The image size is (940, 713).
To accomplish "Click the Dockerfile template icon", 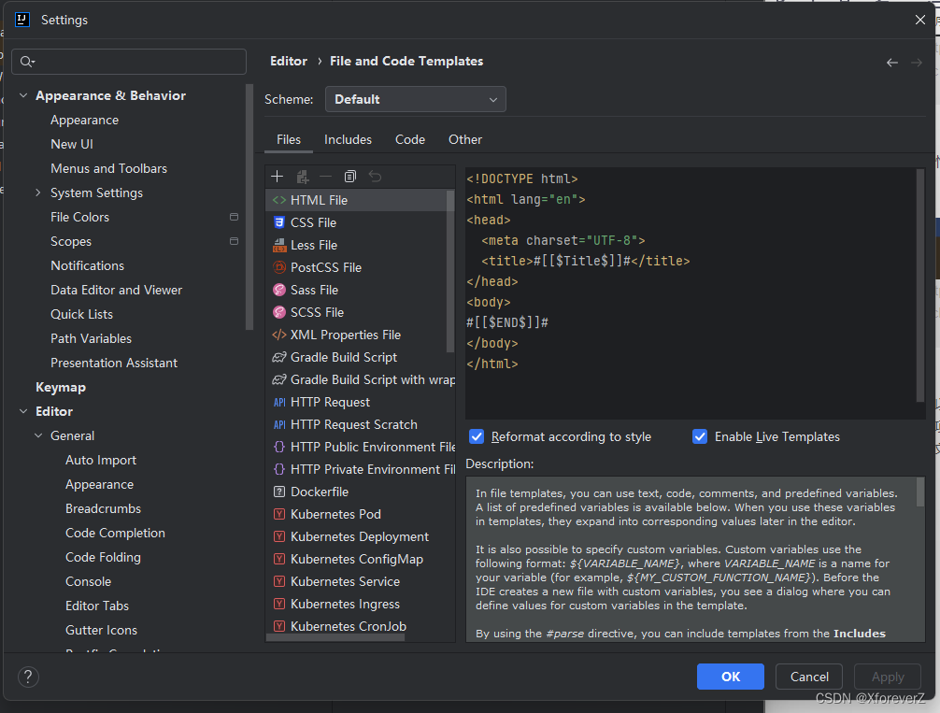I will pos(279,492).
